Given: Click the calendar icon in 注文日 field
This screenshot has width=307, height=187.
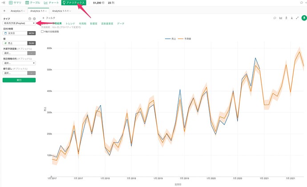Looking at the screenshot, I should pyautogui.click(x=5, y=33).
